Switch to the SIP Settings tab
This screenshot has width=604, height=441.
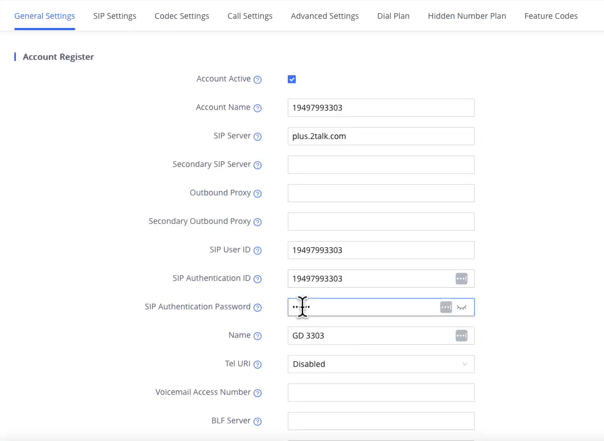tap(115, 16)
